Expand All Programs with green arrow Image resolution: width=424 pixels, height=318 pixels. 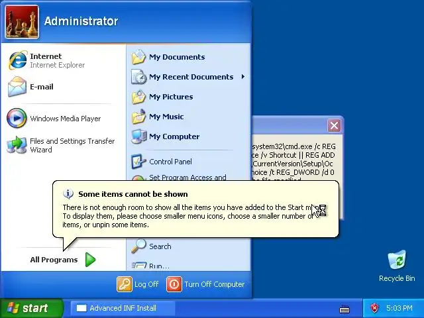click(90, 260)
